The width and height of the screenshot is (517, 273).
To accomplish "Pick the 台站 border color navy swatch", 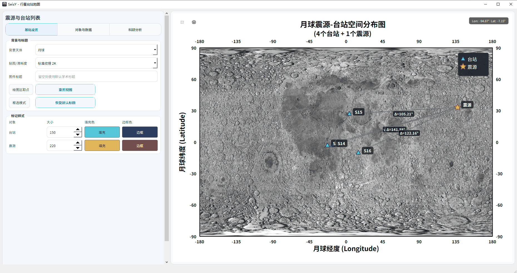I will tap(140, 132).
